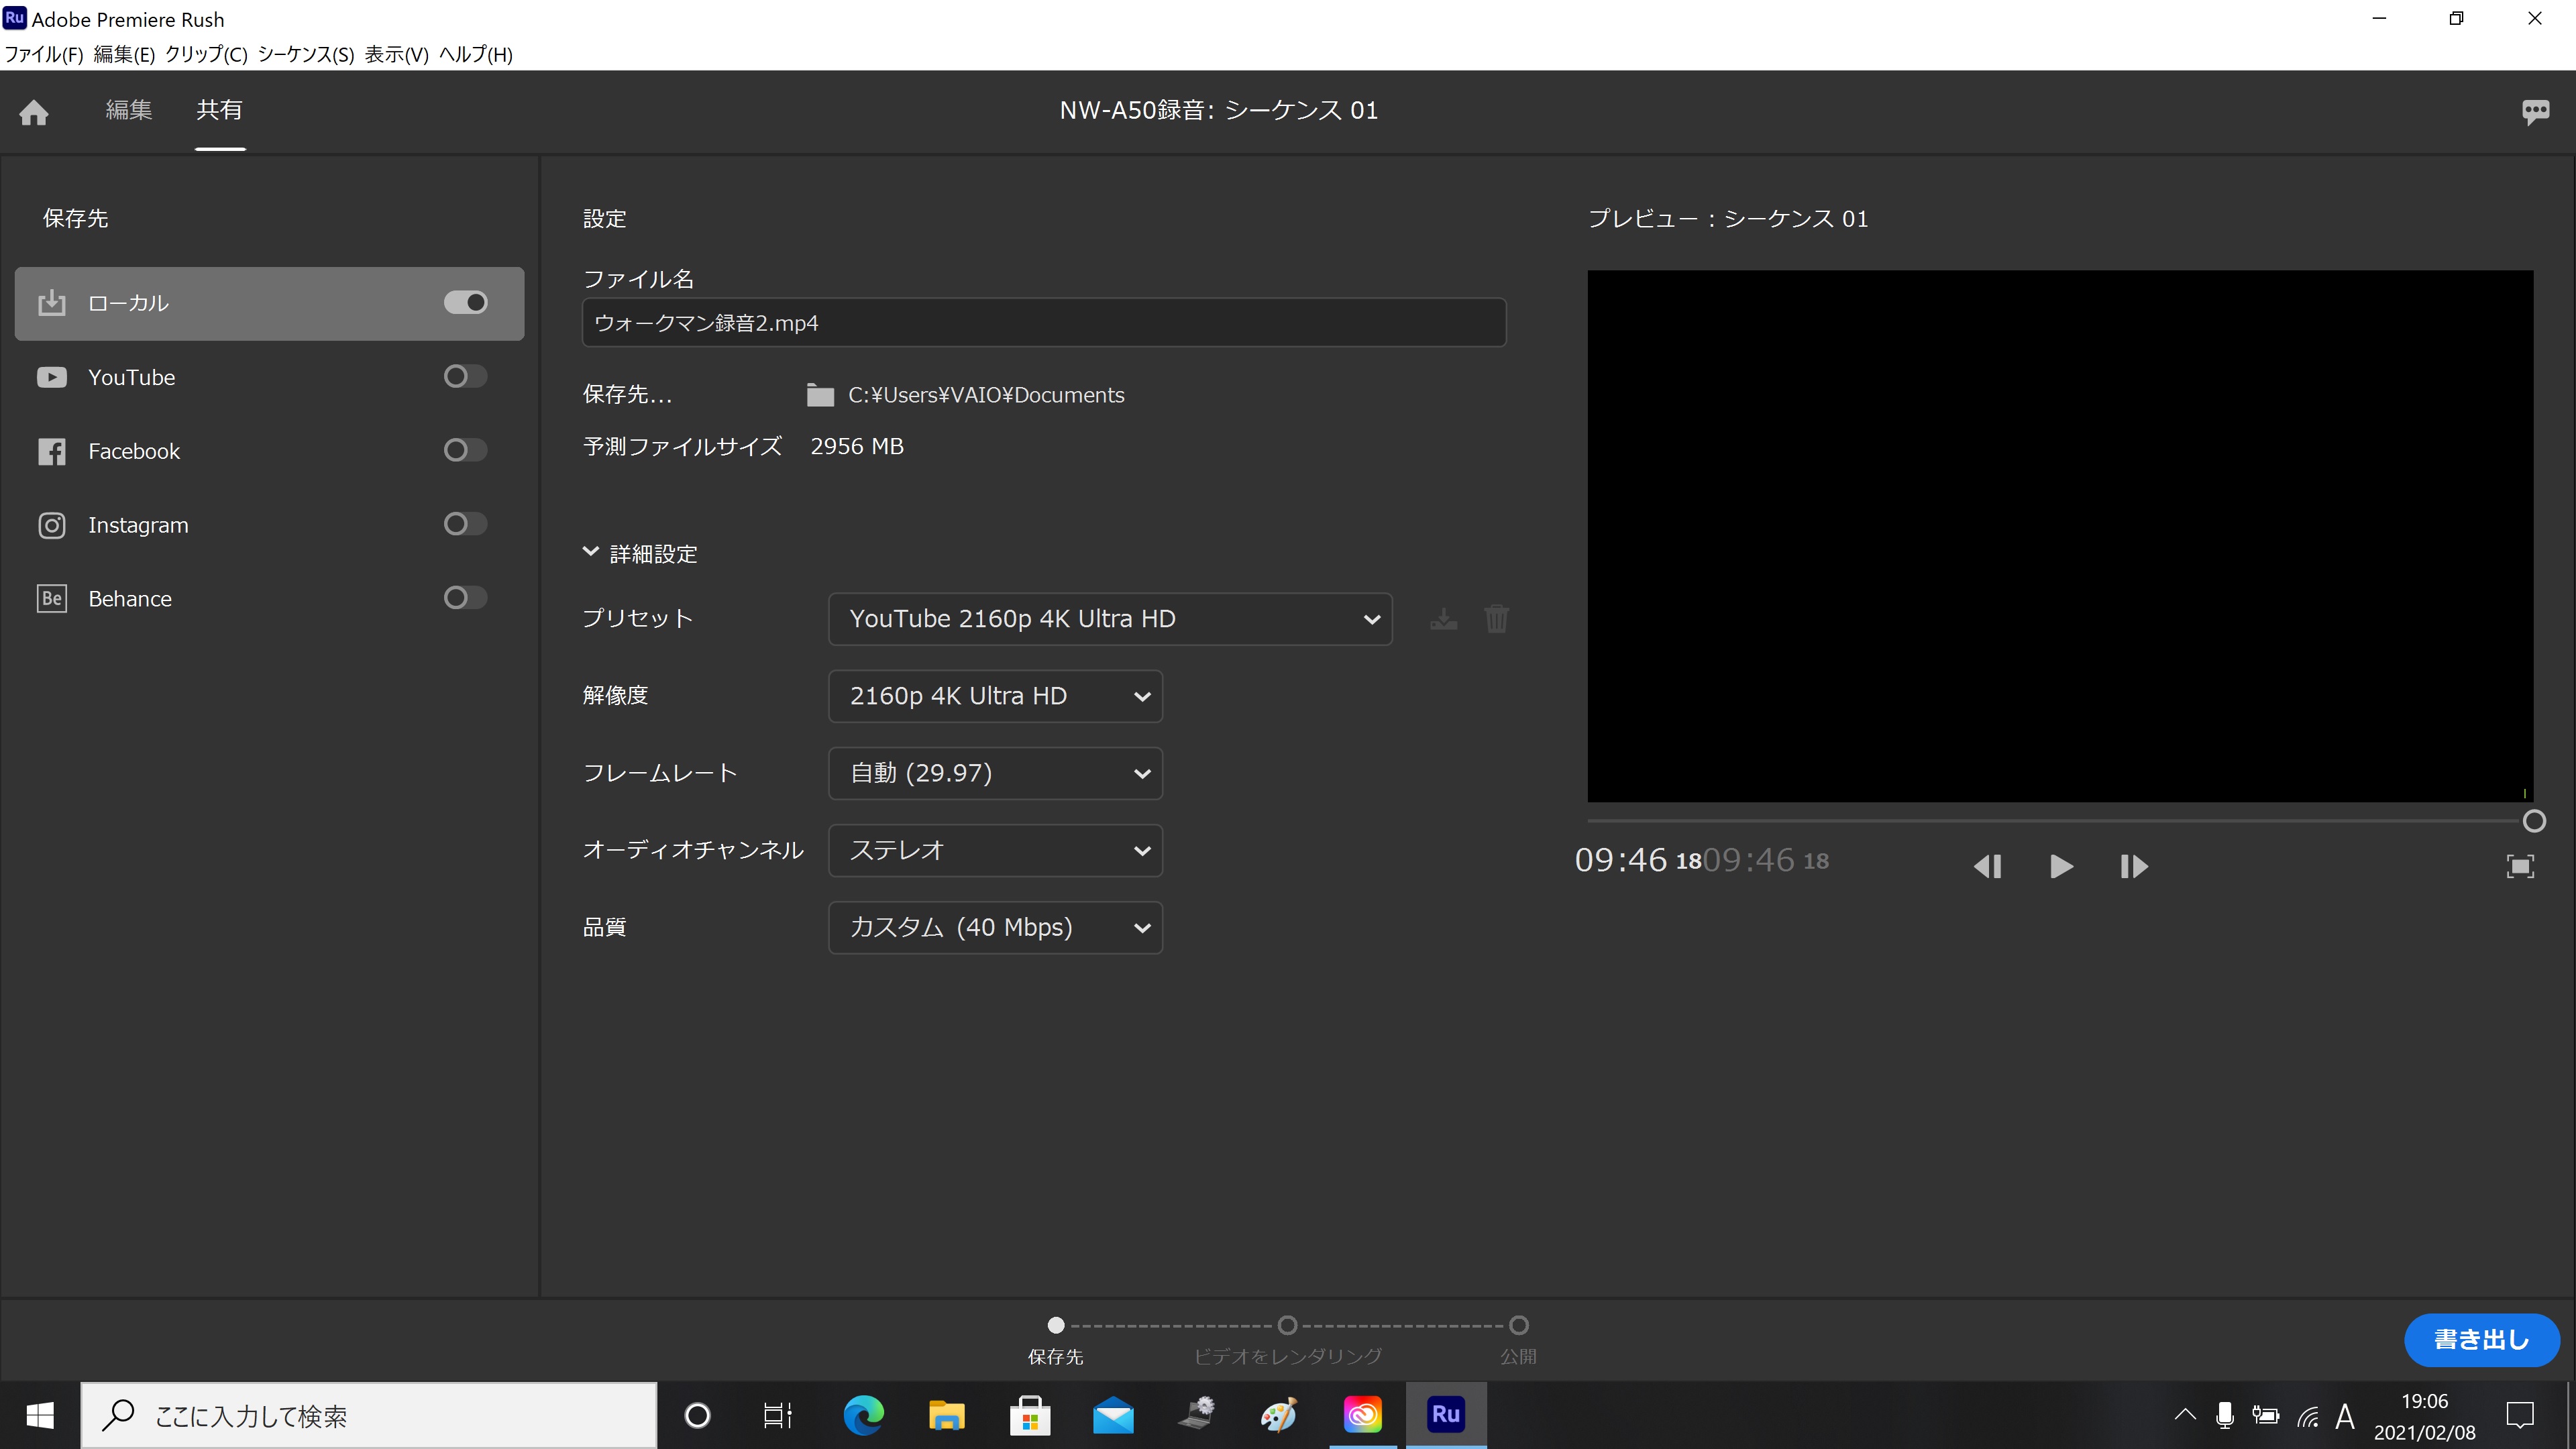Click the file name input field
The height and width of the screenshot is (1449, 2576).
click(x=1044, y=323)
